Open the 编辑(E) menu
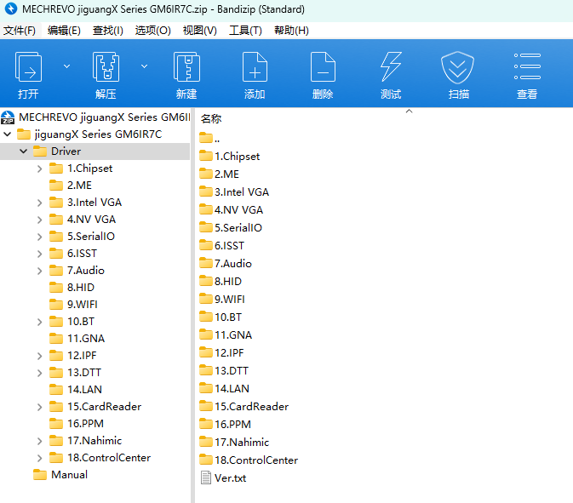Screen dimensions: 573x503 64,31
